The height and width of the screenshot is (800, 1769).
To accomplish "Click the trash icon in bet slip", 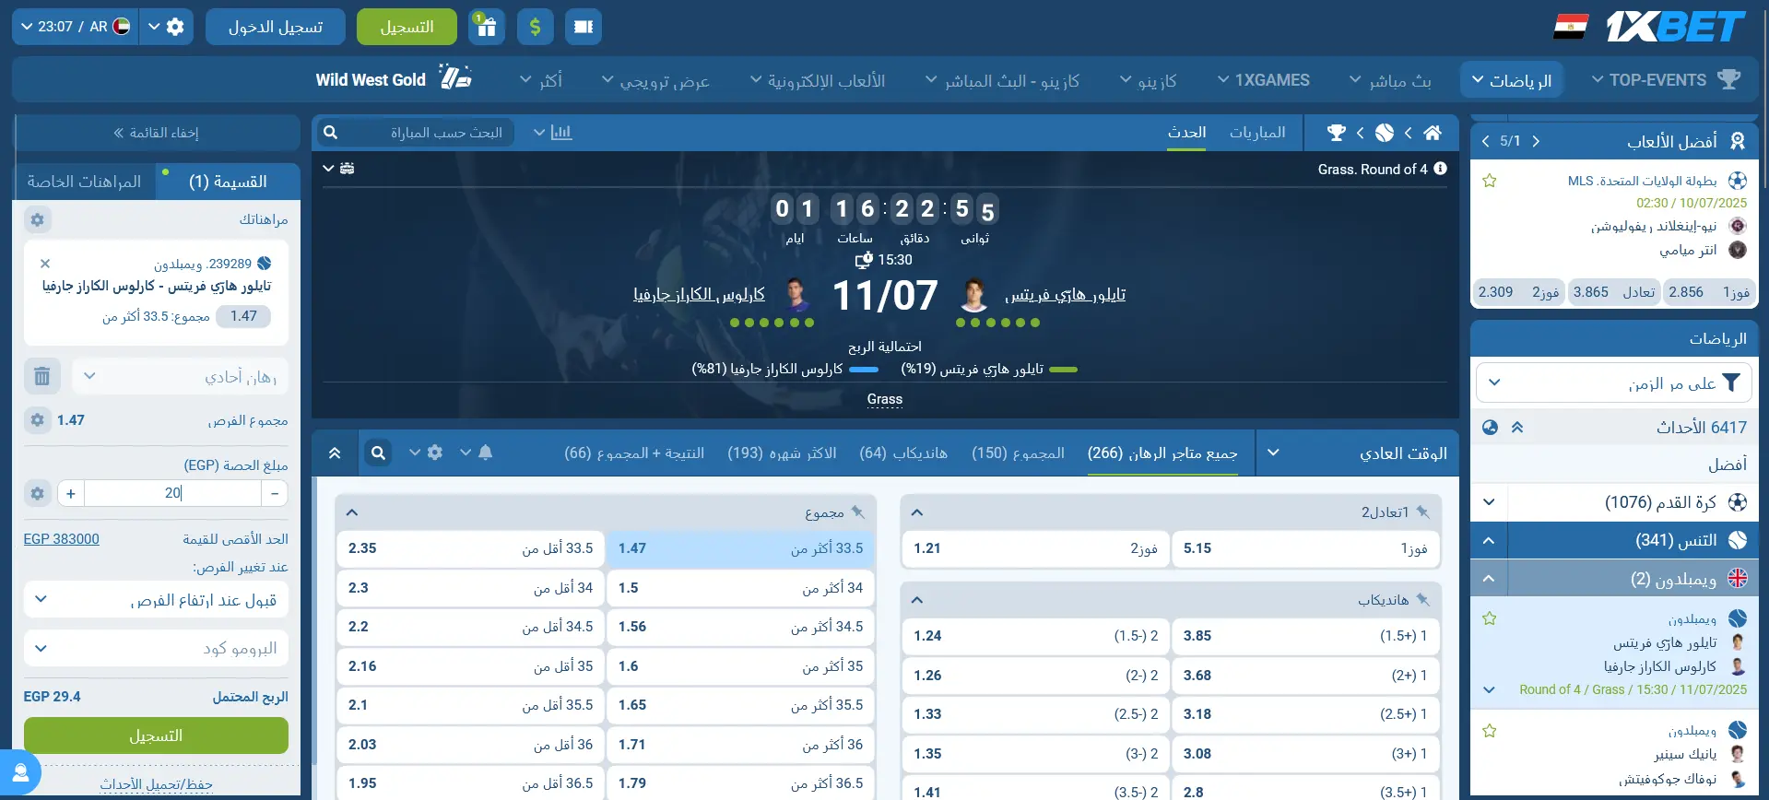I will [x=42, y=376].
